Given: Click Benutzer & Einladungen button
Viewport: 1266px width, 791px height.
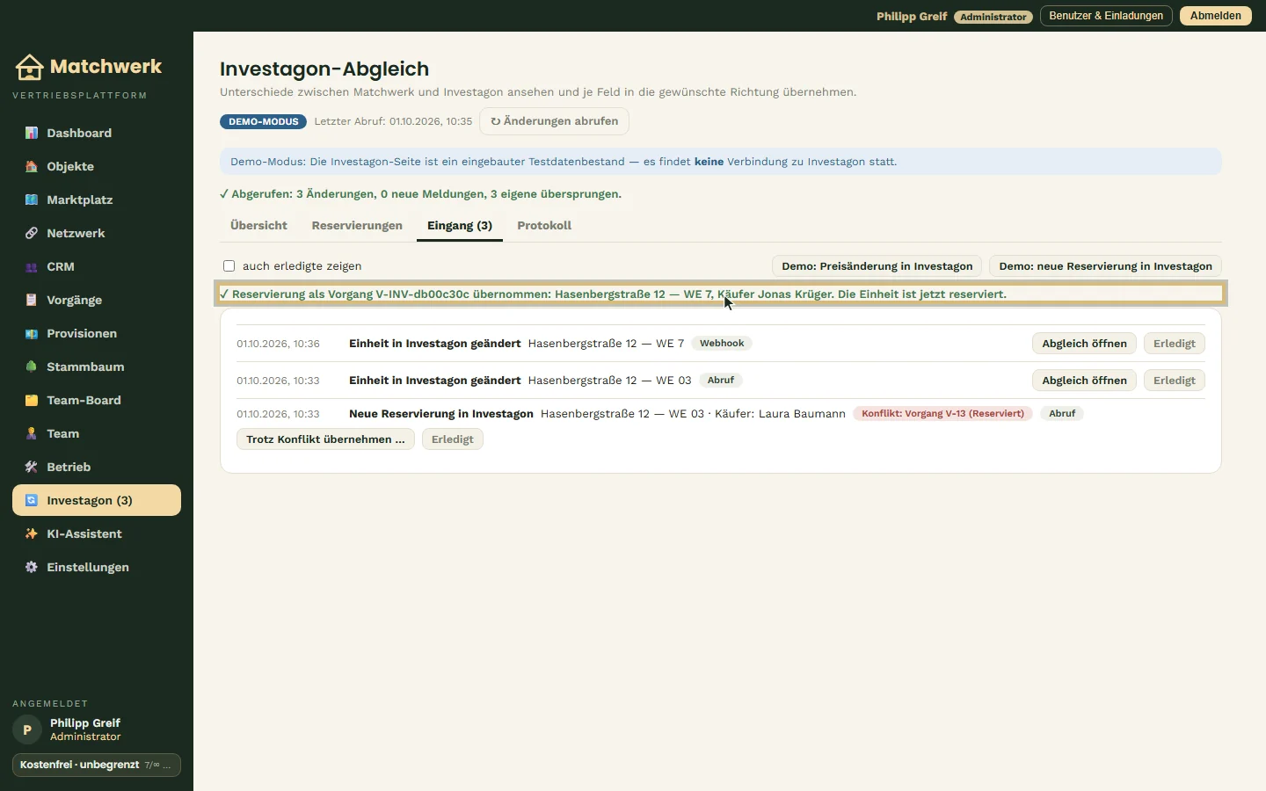Looking at the screenshot, I should point(1106,16).
